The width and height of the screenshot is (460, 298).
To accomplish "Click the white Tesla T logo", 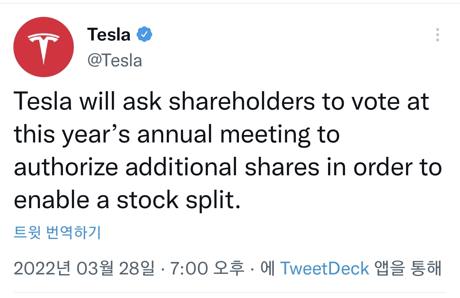I will (43, 47).
